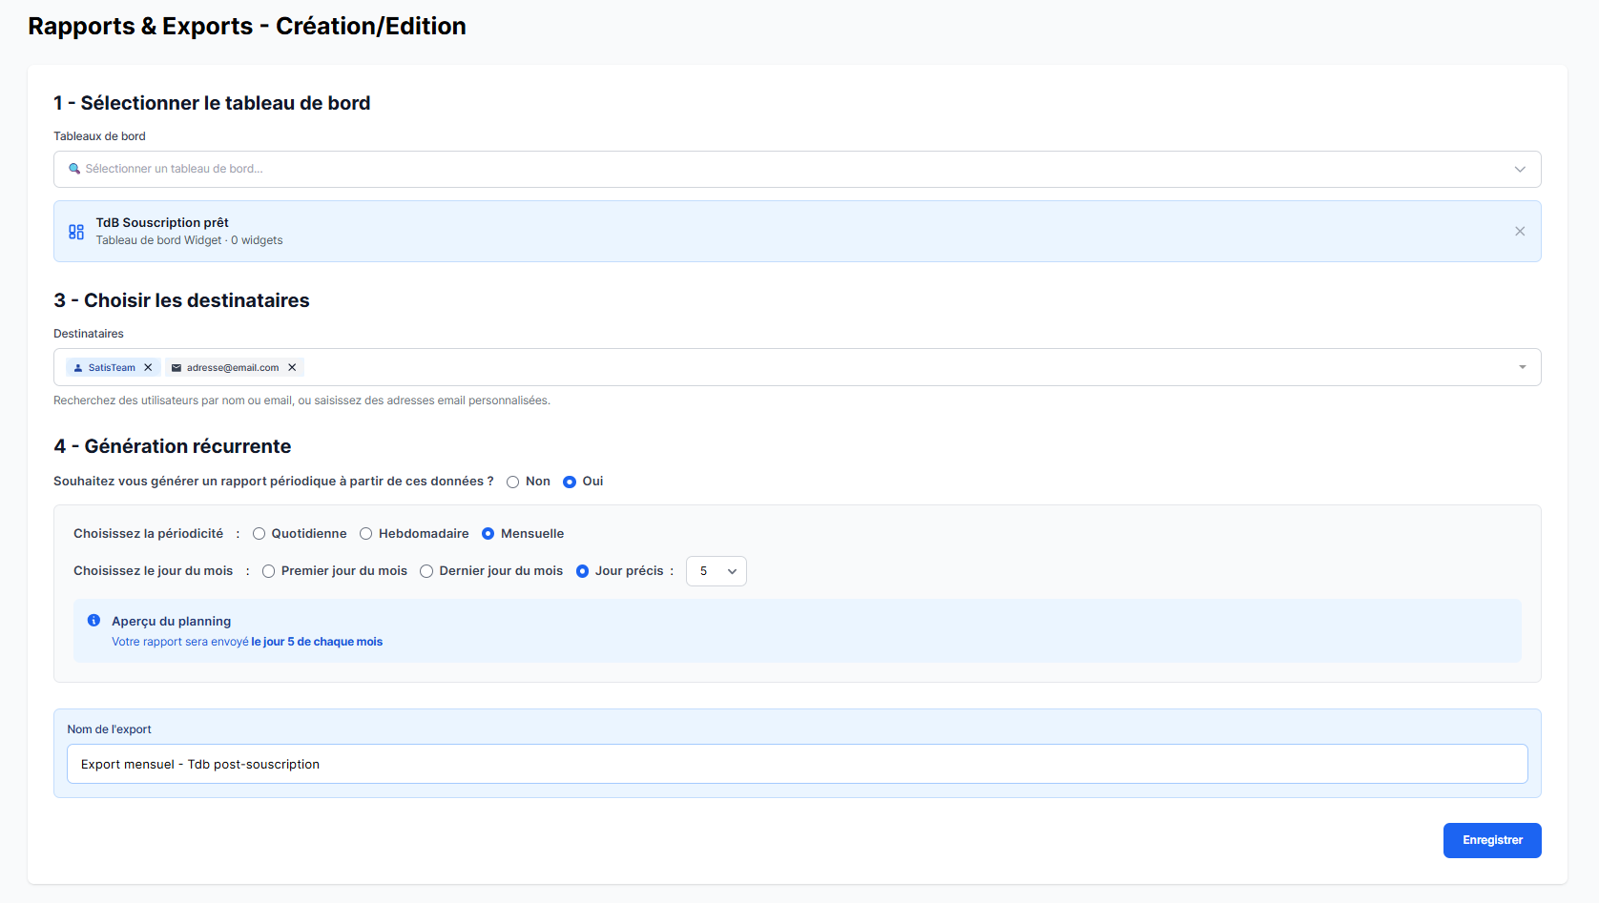Viewport: 1599px width, 903px height.
Task: Click the dashboard widget grid icon
Action: coord(76,232)
